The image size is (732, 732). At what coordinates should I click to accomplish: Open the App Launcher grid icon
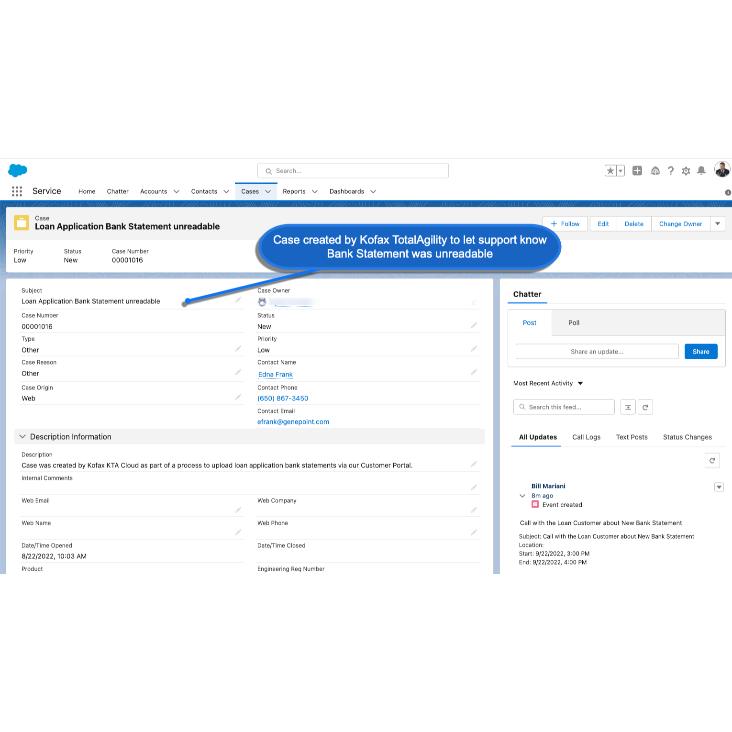[17, 191]
